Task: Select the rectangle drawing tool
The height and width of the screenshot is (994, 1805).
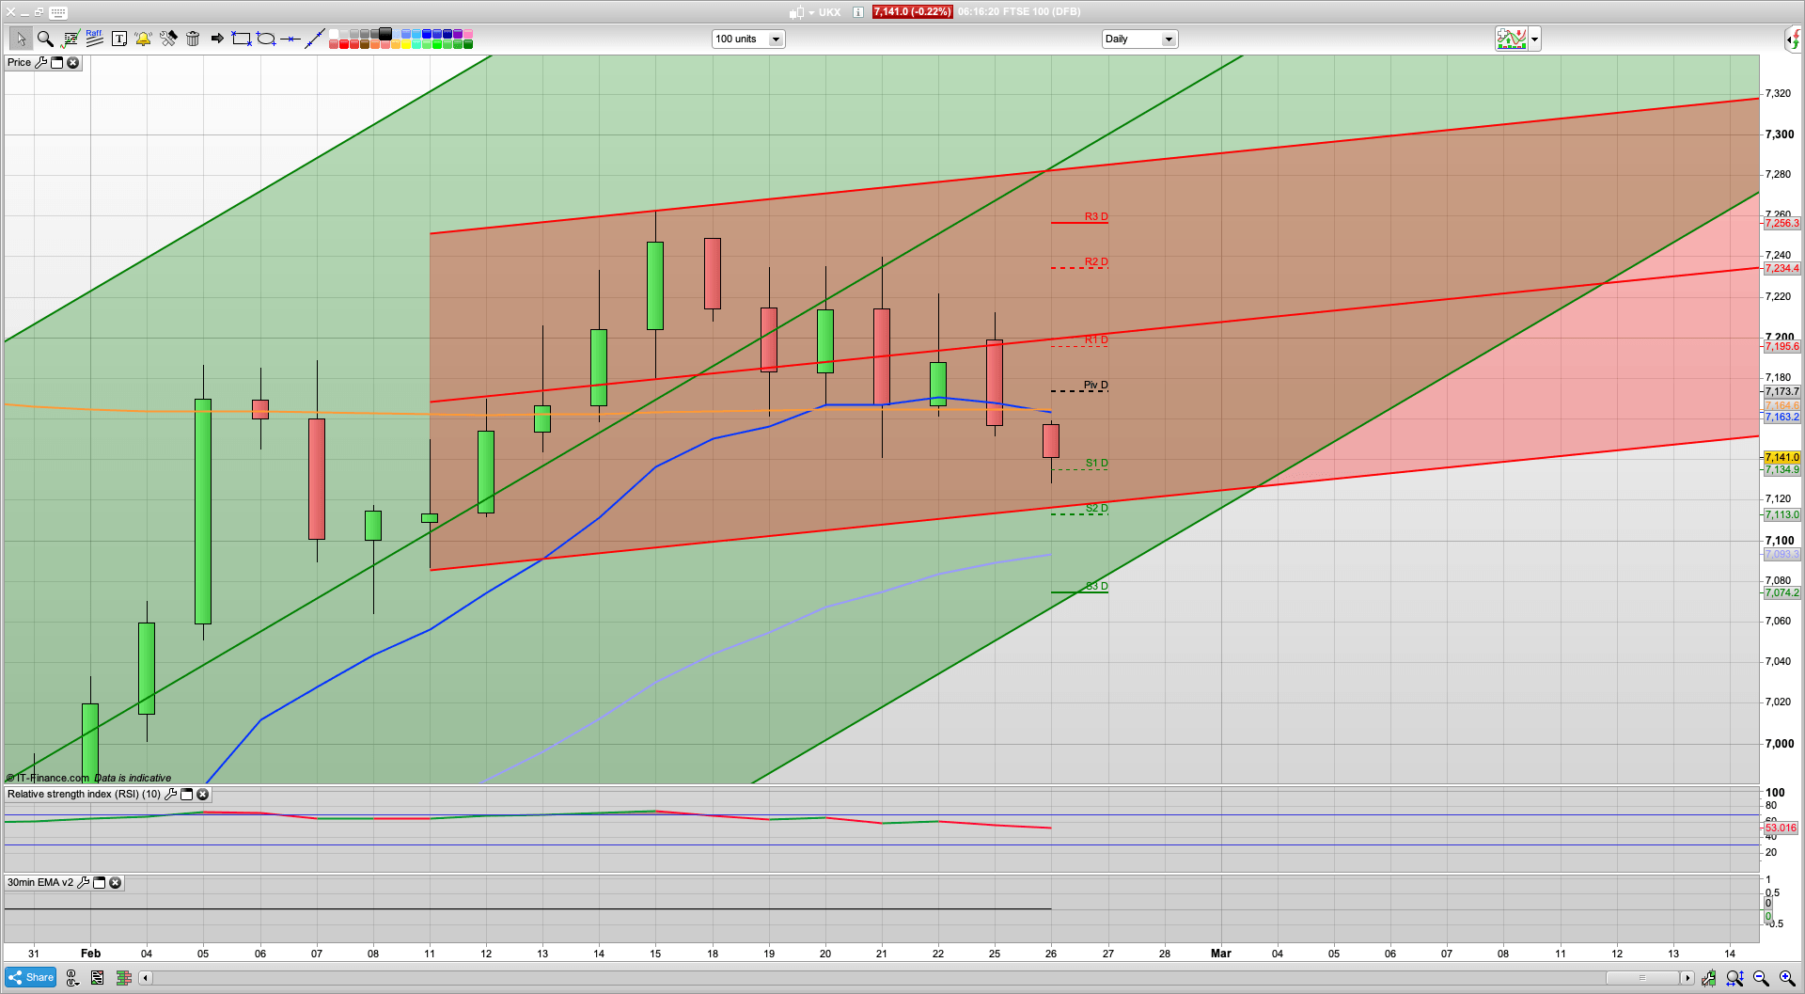Action: 242,39
